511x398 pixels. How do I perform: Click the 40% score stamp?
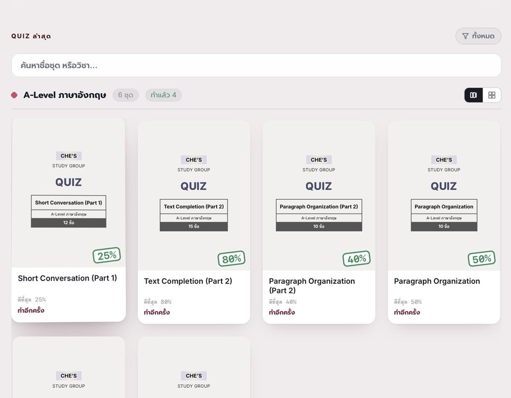(x=356, y=259)
